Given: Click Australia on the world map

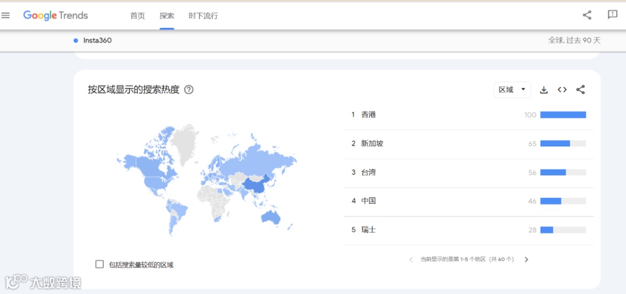Looking at the screenshot, I should coord(270,216).
